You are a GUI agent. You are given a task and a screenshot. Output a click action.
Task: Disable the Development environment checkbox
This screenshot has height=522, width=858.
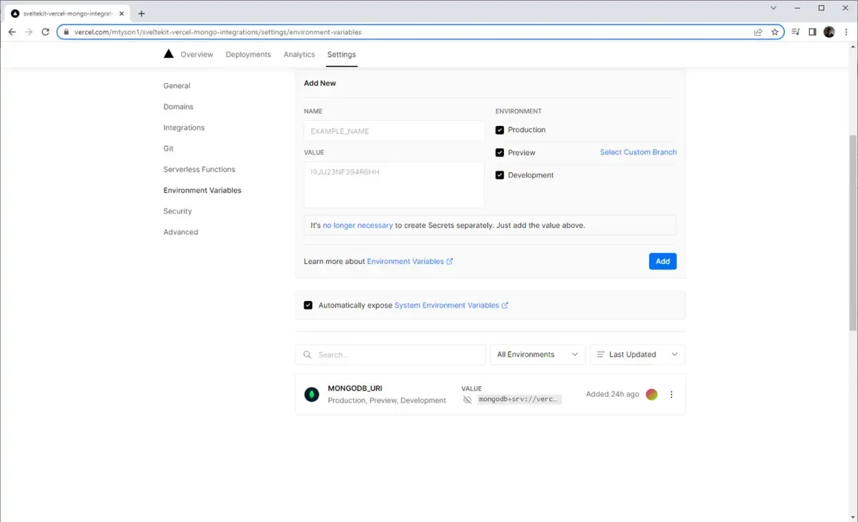pyautogui.click(x=500, y=175)
